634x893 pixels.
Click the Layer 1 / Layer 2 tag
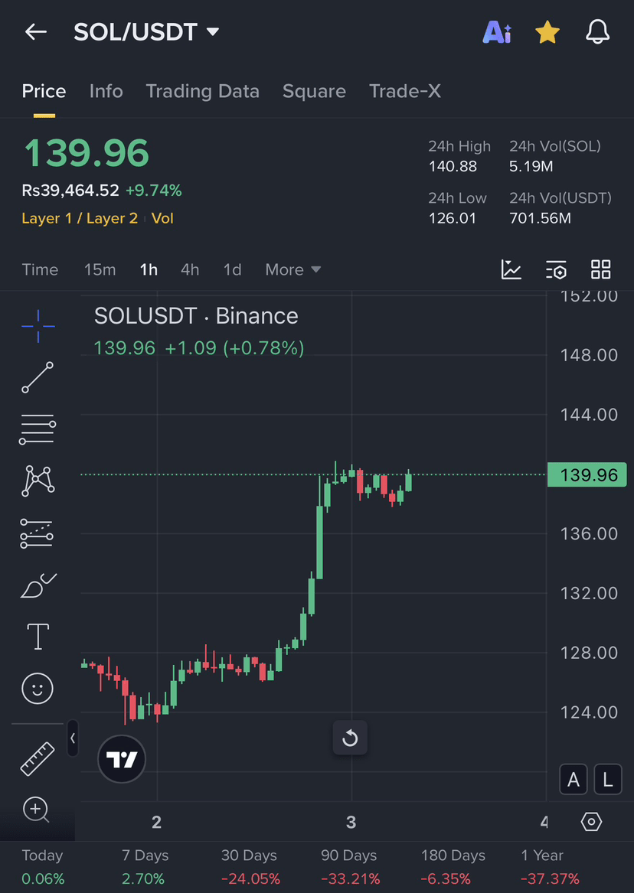point(80,219)
